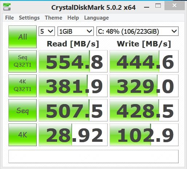This screenshot has width=187, height=169.
Task: Run the 4K test button
Action: tap(23, 135)
